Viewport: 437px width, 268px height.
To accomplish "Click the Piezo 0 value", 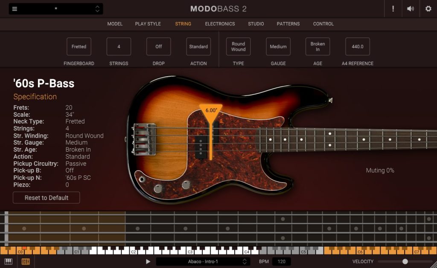I will tap(67, 185).
